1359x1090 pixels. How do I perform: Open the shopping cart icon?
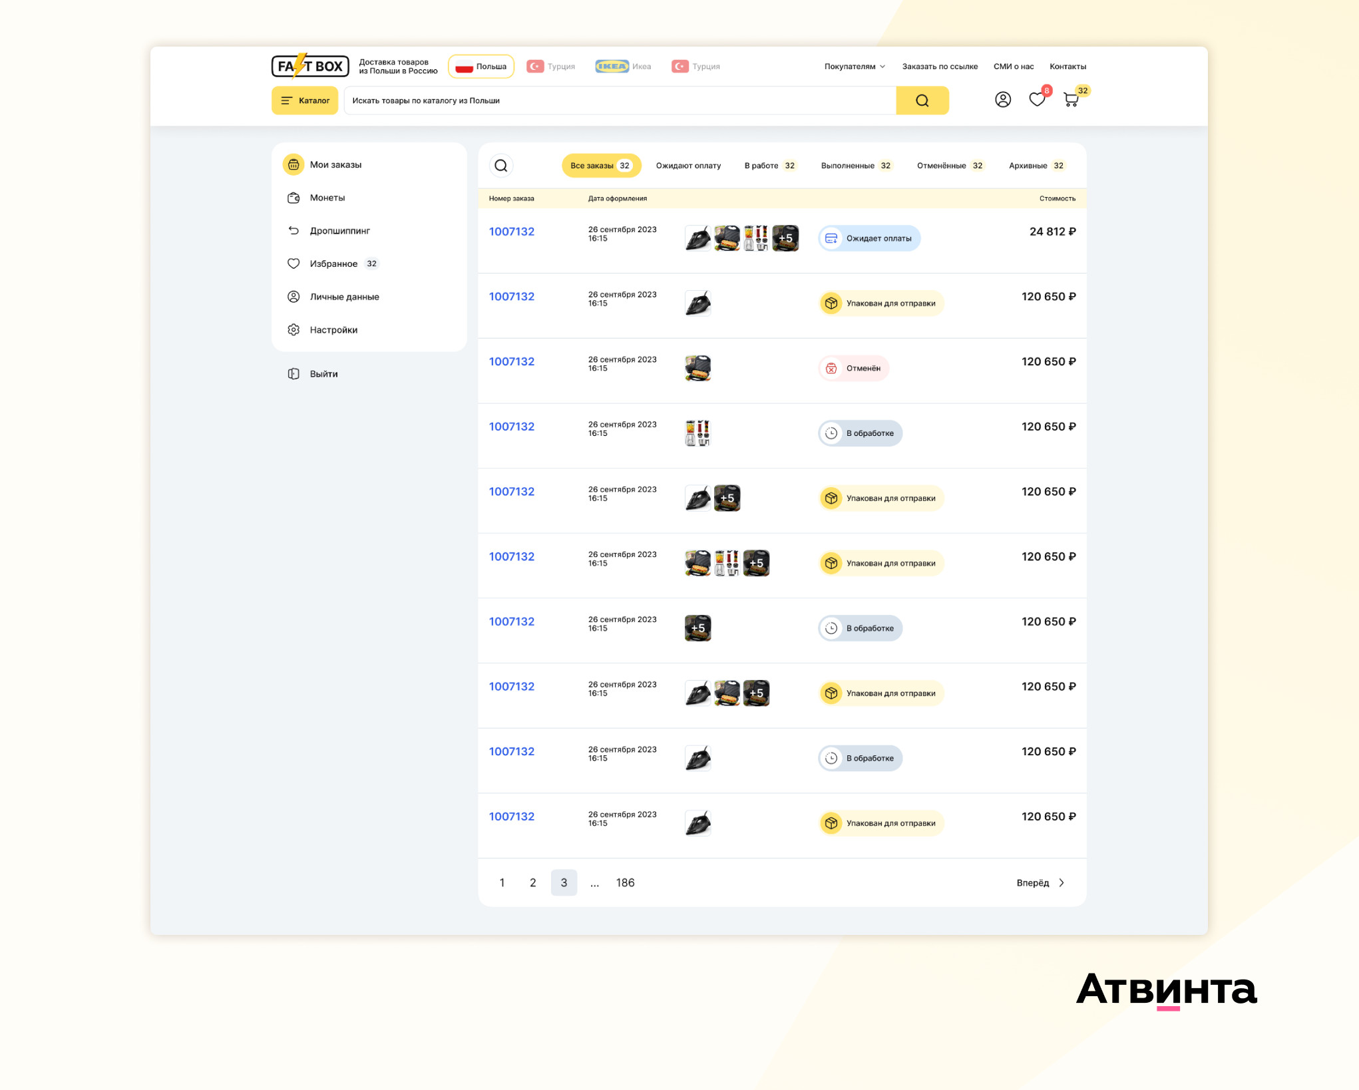coord(1071,100)
